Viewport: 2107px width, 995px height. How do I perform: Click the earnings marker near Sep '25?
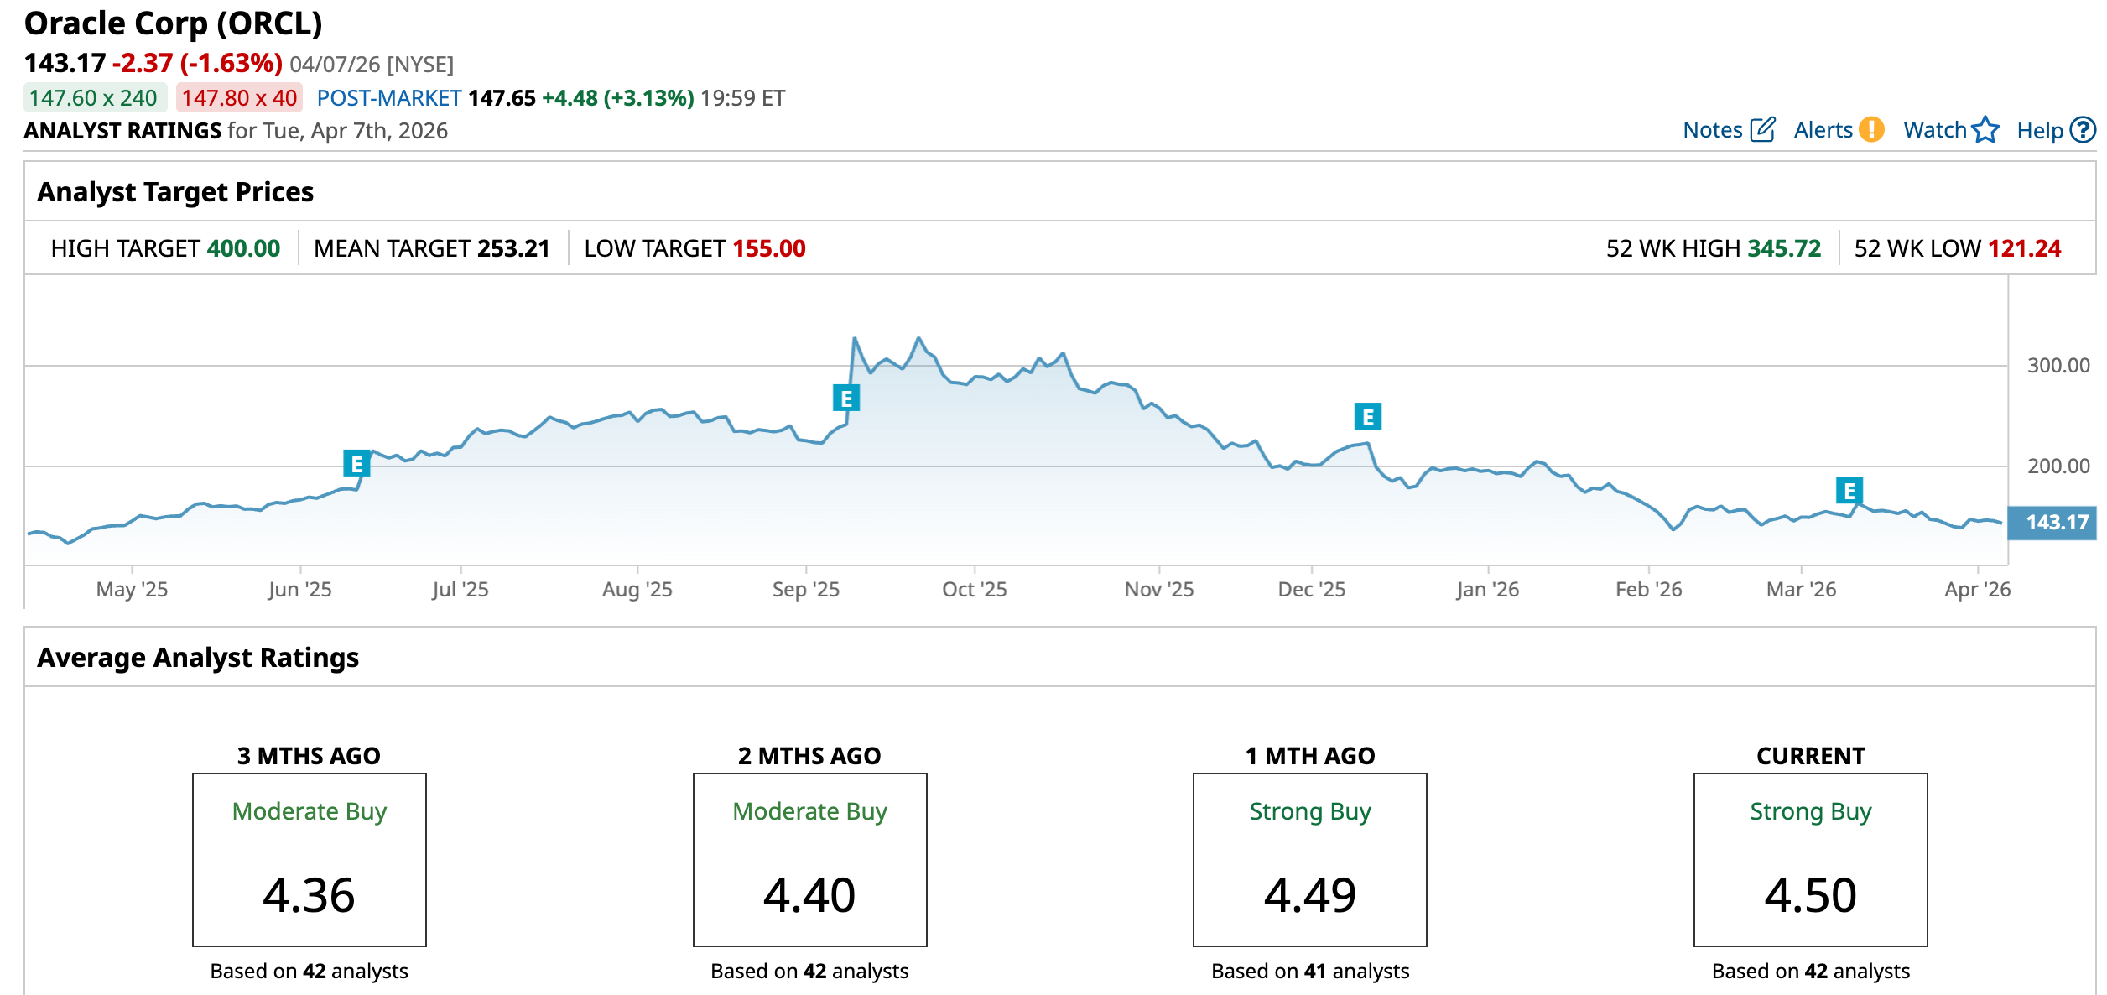click(845, 398)
